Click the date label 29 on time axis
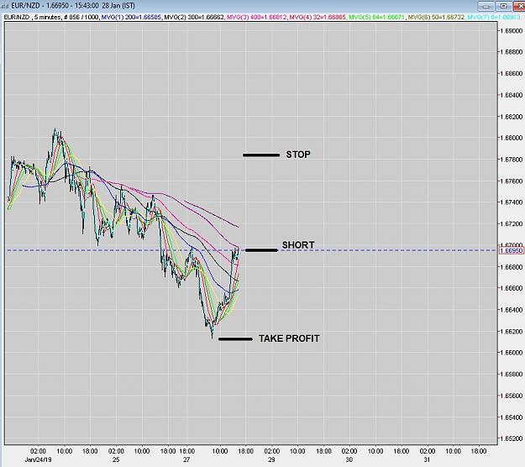Image resolution: width=525 pixels, height=467 pixels. coord(271,459)
